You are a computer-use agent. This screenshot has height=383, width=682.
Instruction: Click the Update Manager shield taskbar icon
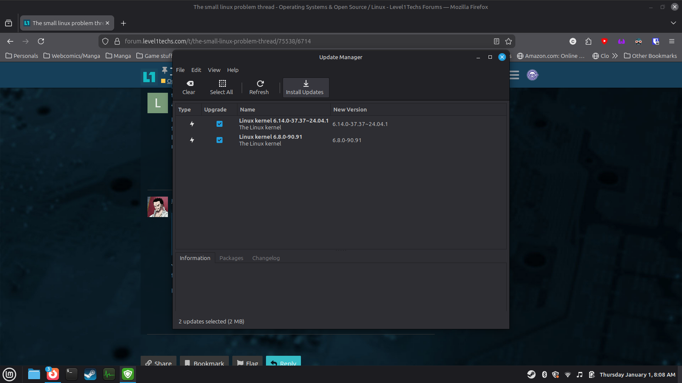(x=128, y=374)
